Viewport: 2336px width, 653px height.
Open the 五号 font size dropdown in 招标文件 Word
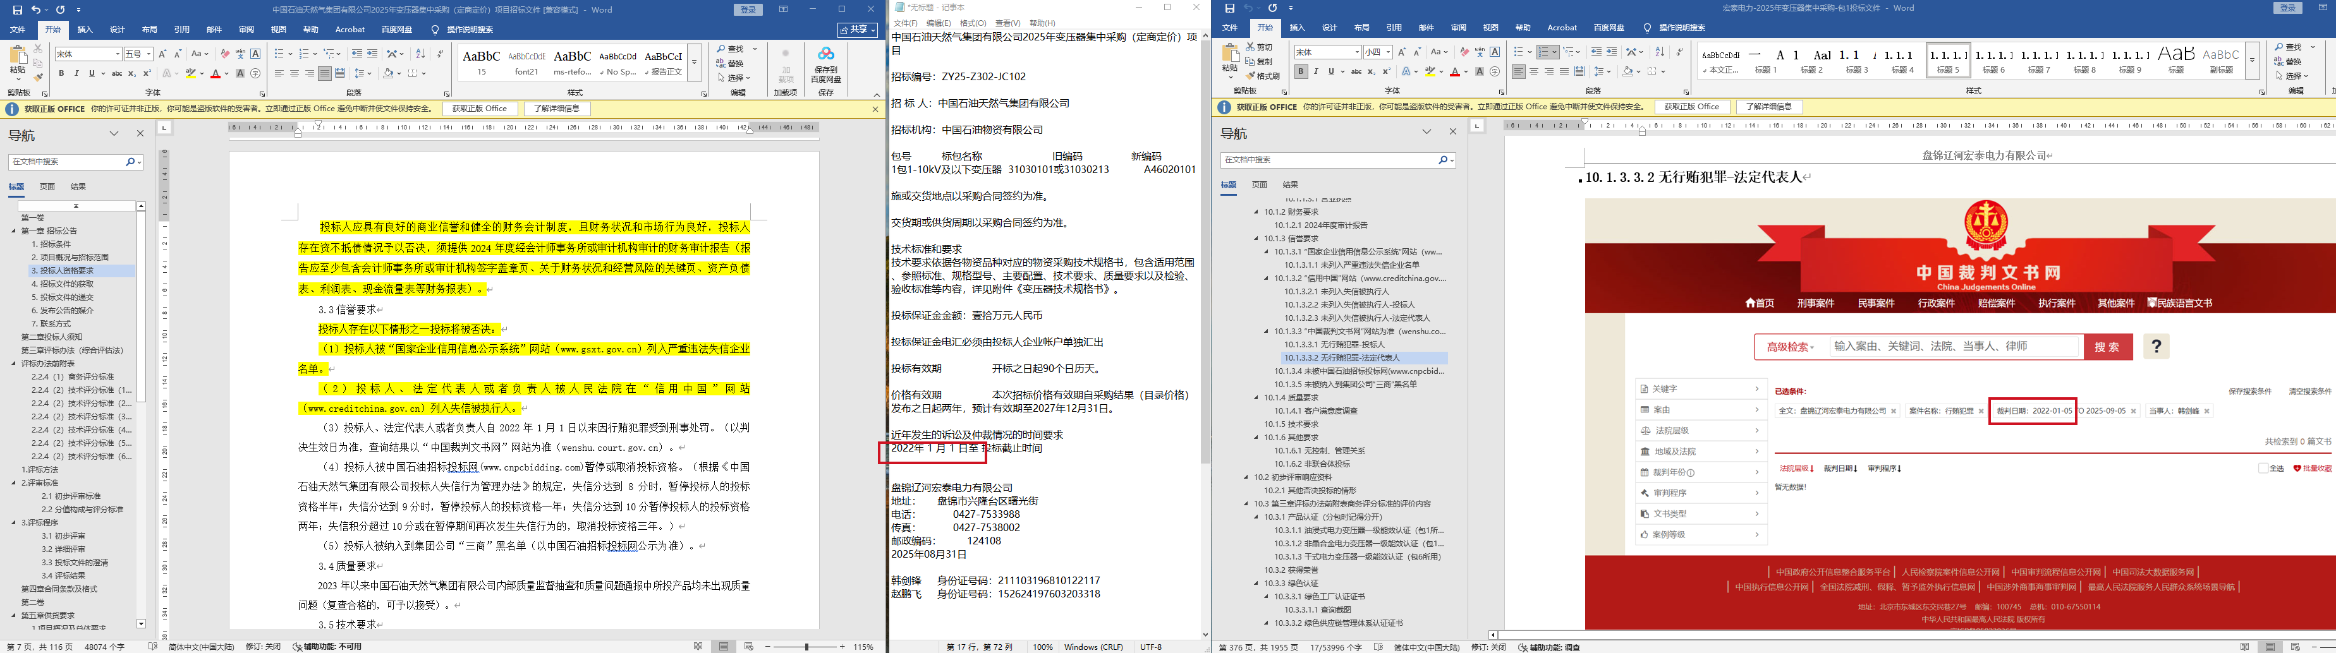click(150, 54)
